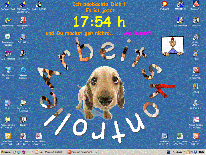The height and width of the screenshot is (155, 206).
Task: Open the NetMeeting desktop shortcut
Action: tap(8, 20)
